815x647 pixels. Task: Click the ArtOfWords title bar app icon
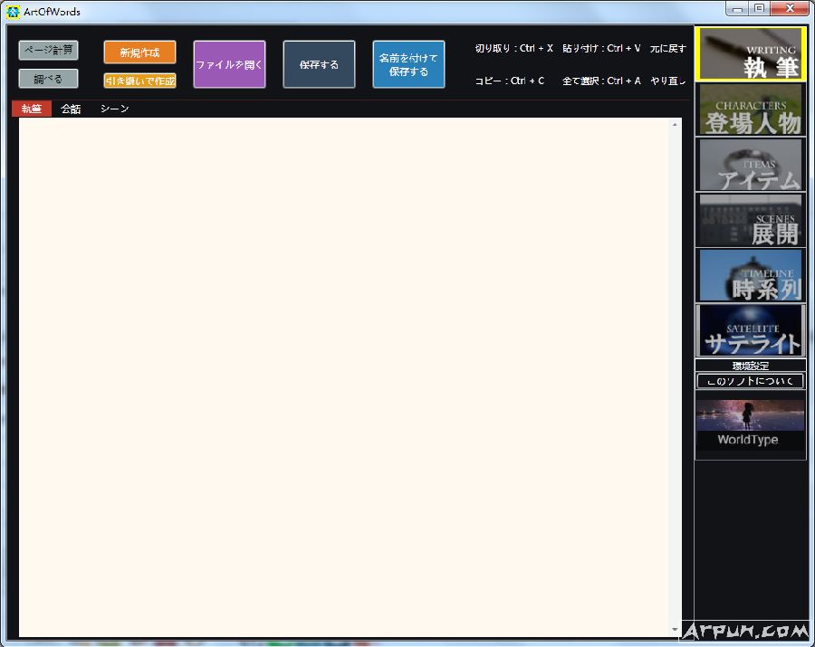[x=13, y=12]
